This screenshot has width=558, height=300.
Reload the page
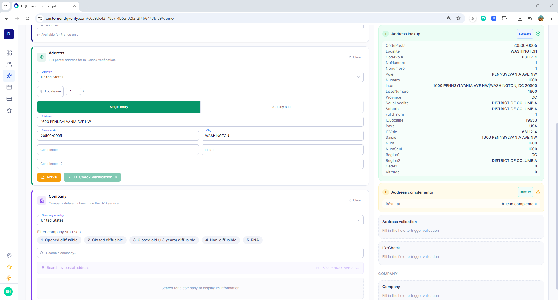point(28,18)
